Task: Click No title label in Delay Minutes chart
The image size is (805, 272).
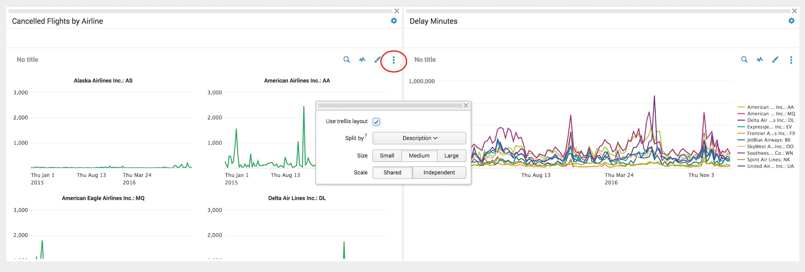Action: click(x=425, y=60)
